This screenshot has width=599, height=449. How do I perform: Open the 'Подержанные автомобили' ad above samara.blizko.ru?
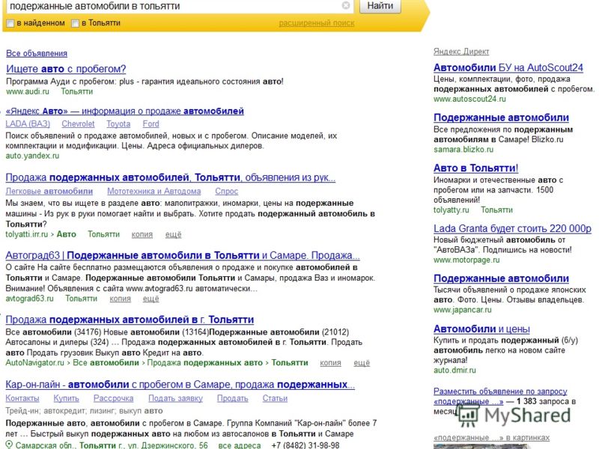tap(501, 117)
